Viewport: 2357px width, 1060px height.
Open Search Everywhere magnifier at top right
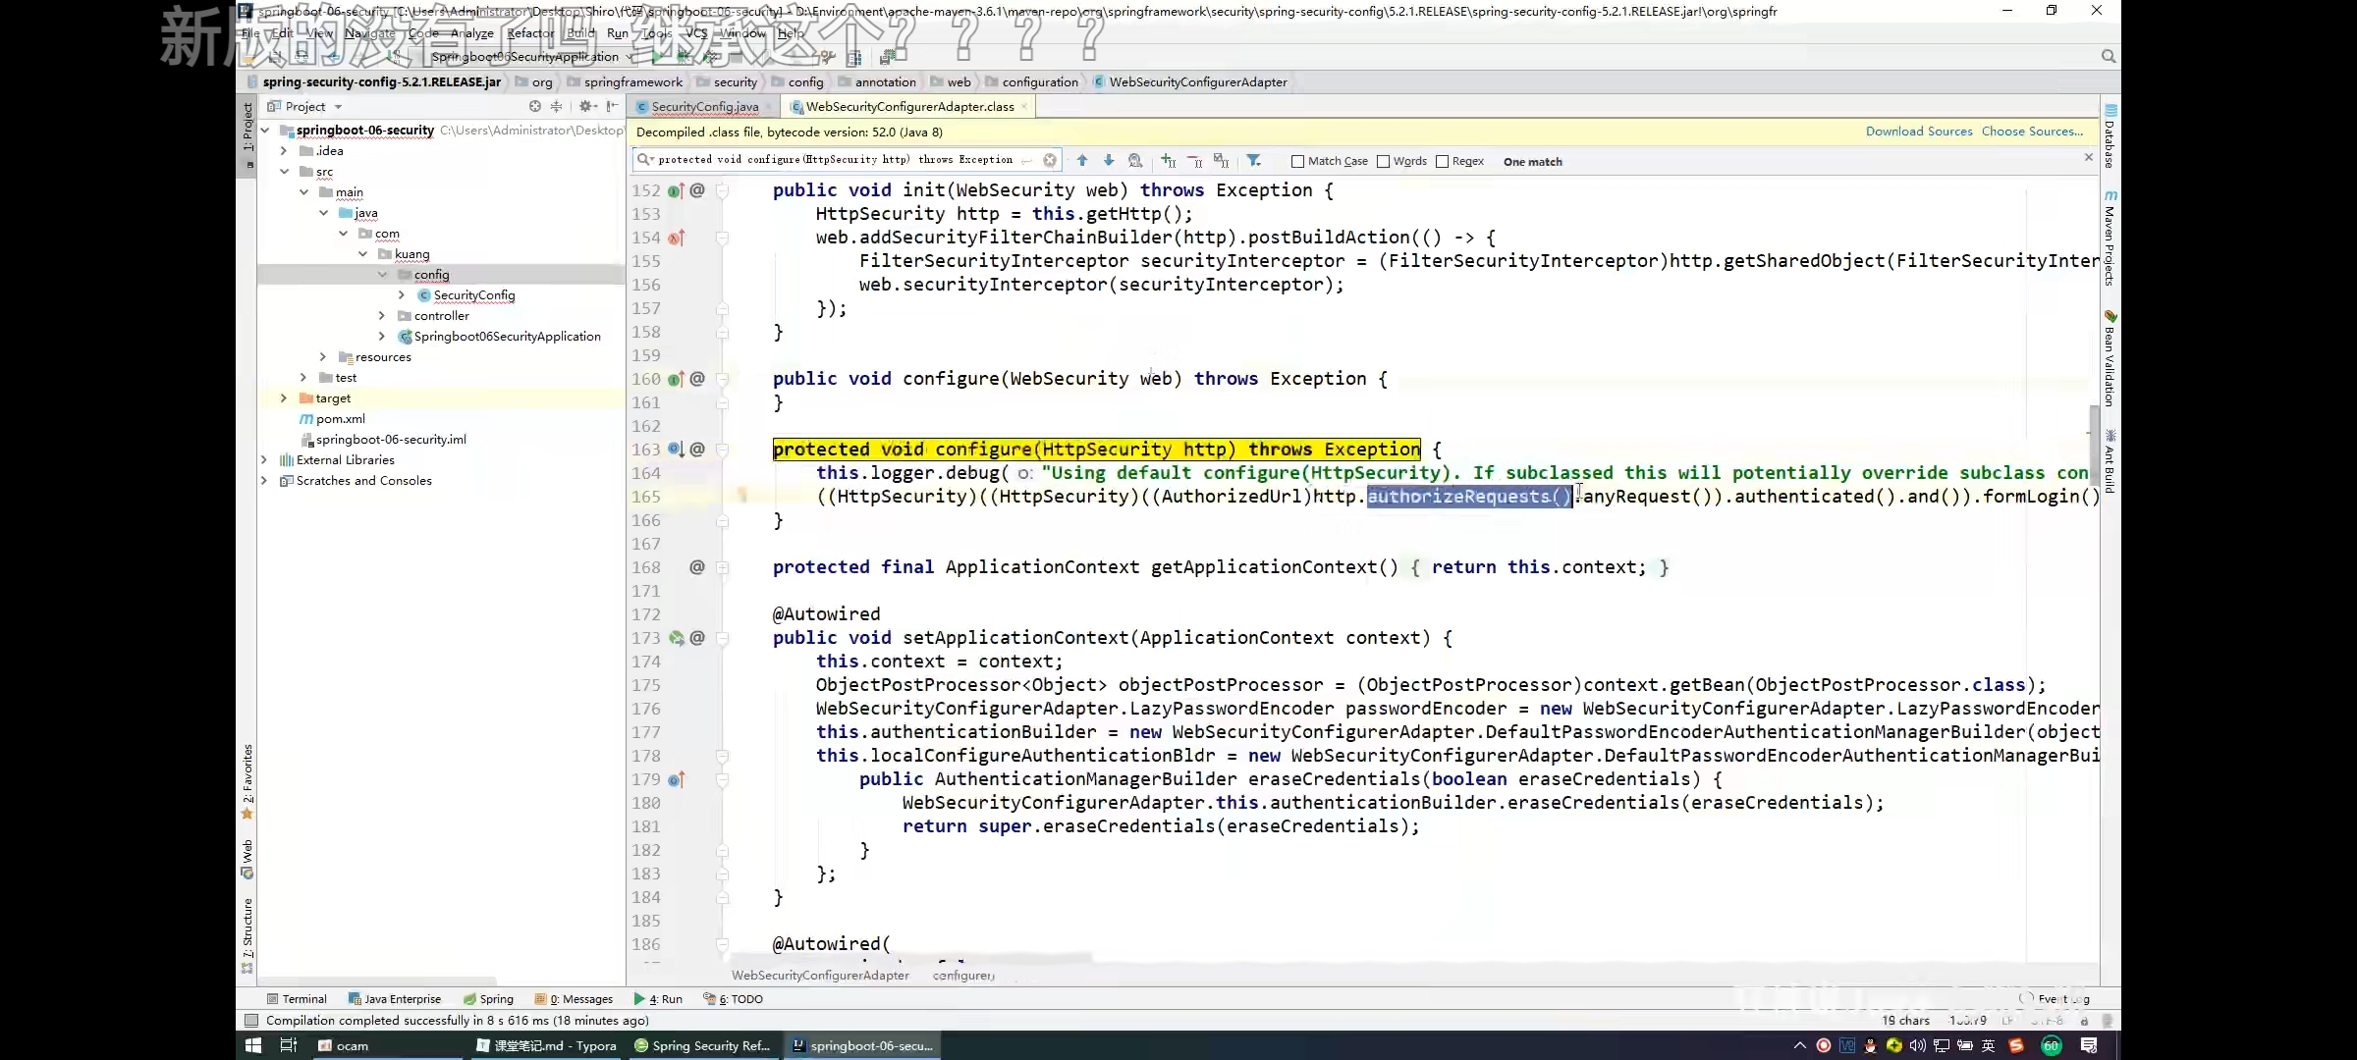click(x=2108, y=56)
